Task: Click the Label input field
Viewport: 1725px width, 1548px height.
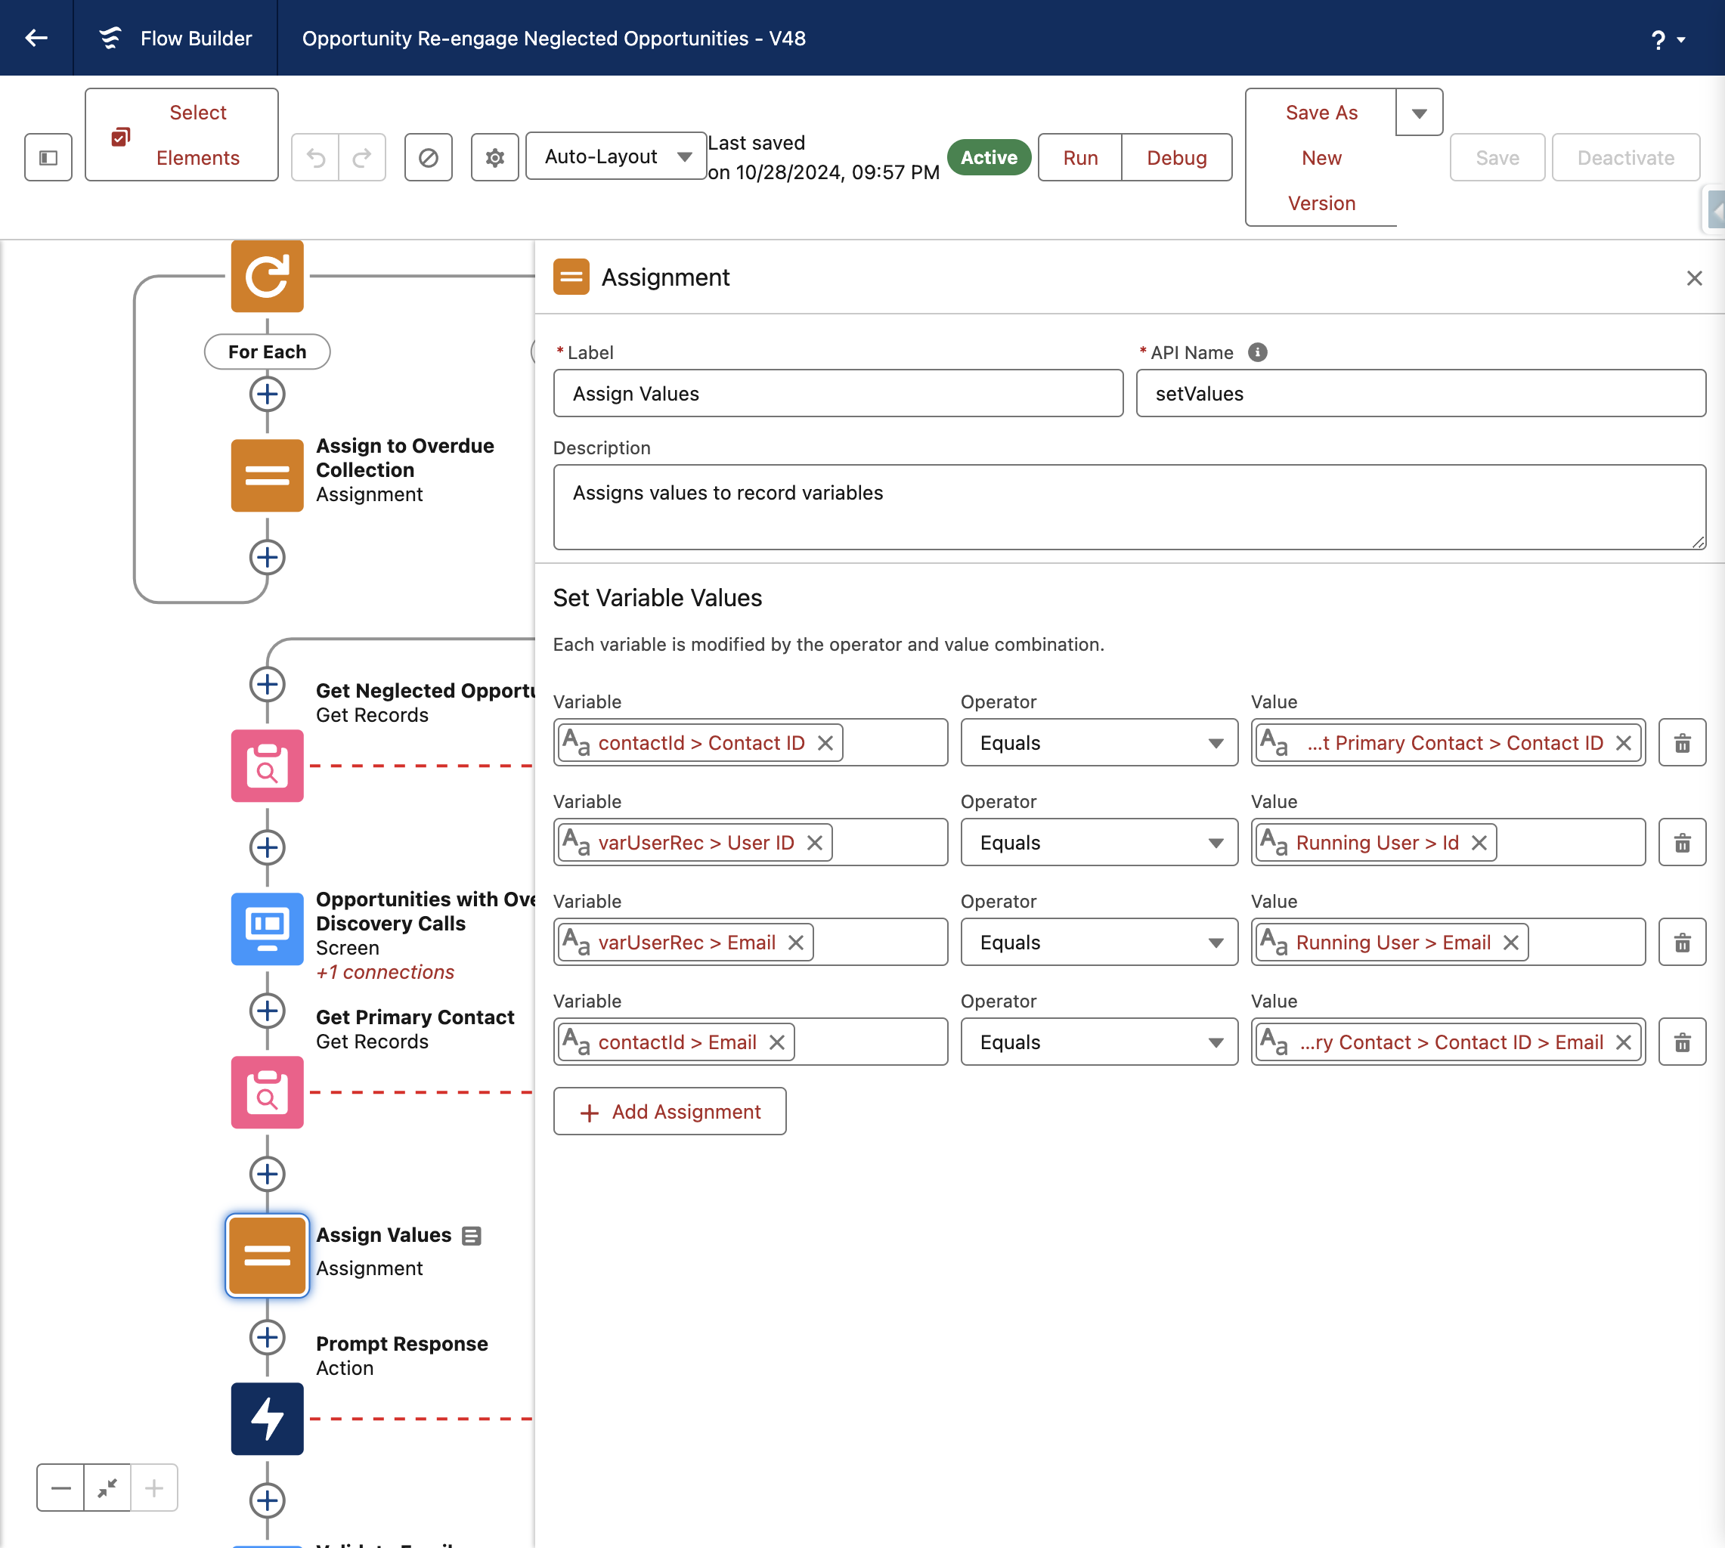Action: [838, 393]
